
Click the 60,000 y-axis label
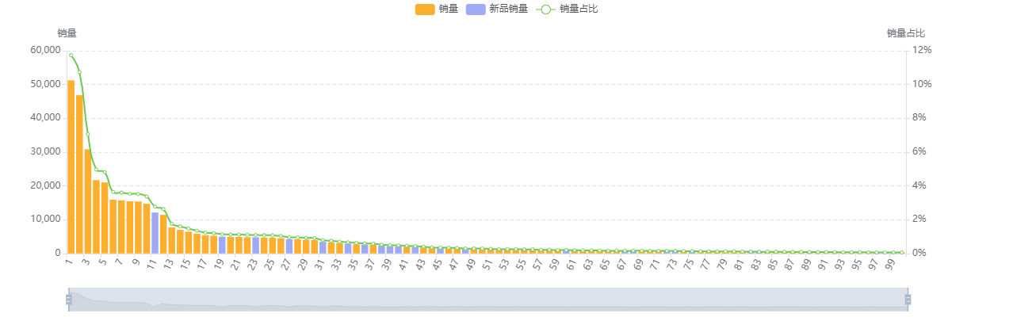point(46,50)
